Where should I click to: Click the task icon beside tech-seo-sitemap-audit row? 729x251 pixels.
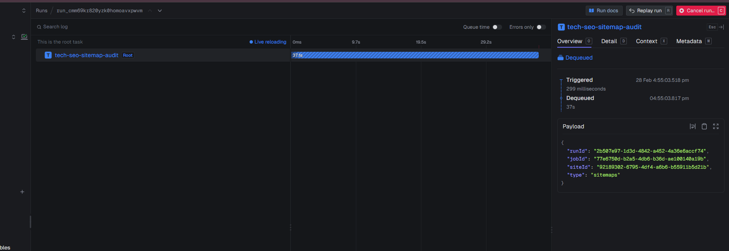[x=48, y=55]
